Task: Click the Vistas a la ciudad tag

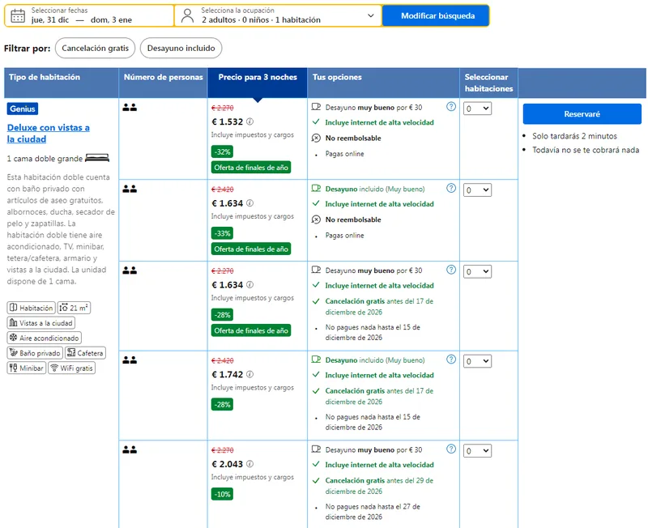Action: (x=41, y=322)
